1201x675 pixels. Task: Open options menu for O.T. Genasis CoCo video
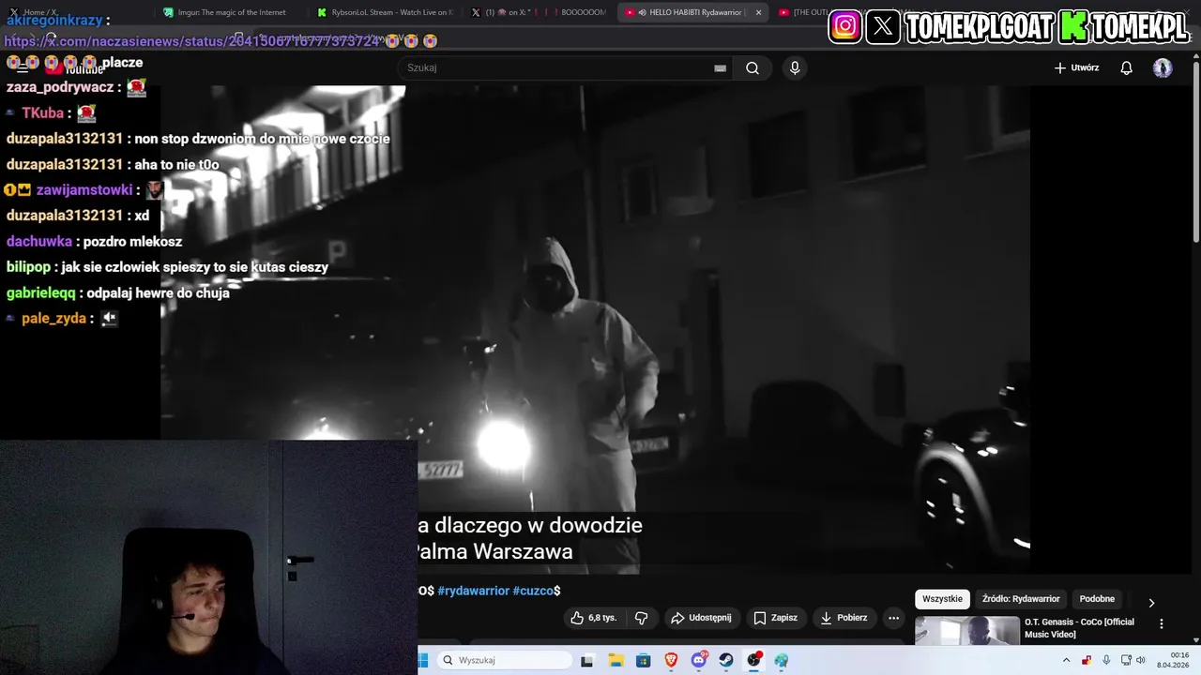[1161, 623]
